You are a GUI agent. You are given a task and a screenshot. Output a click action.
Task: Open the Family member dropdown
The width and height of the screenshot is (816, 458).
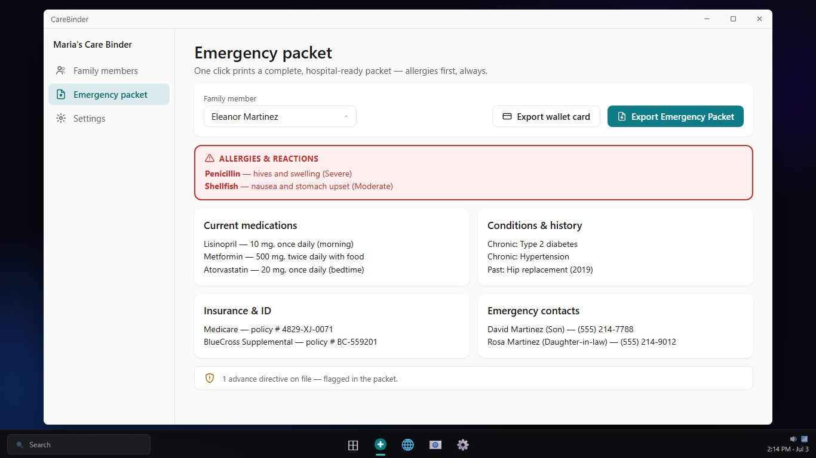click(x=280, y=116)
